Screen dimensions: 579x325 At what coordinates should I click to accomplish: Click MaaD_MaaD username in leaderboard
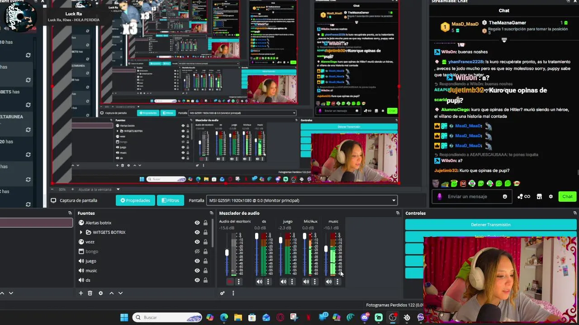point(465,24)
